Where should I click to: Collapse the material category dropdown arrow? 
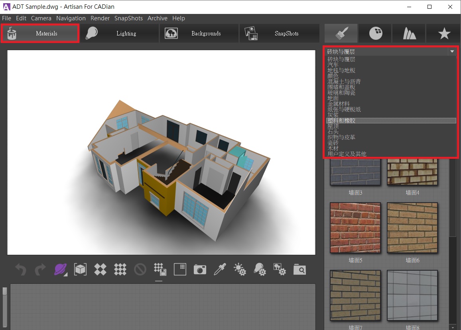452,51
